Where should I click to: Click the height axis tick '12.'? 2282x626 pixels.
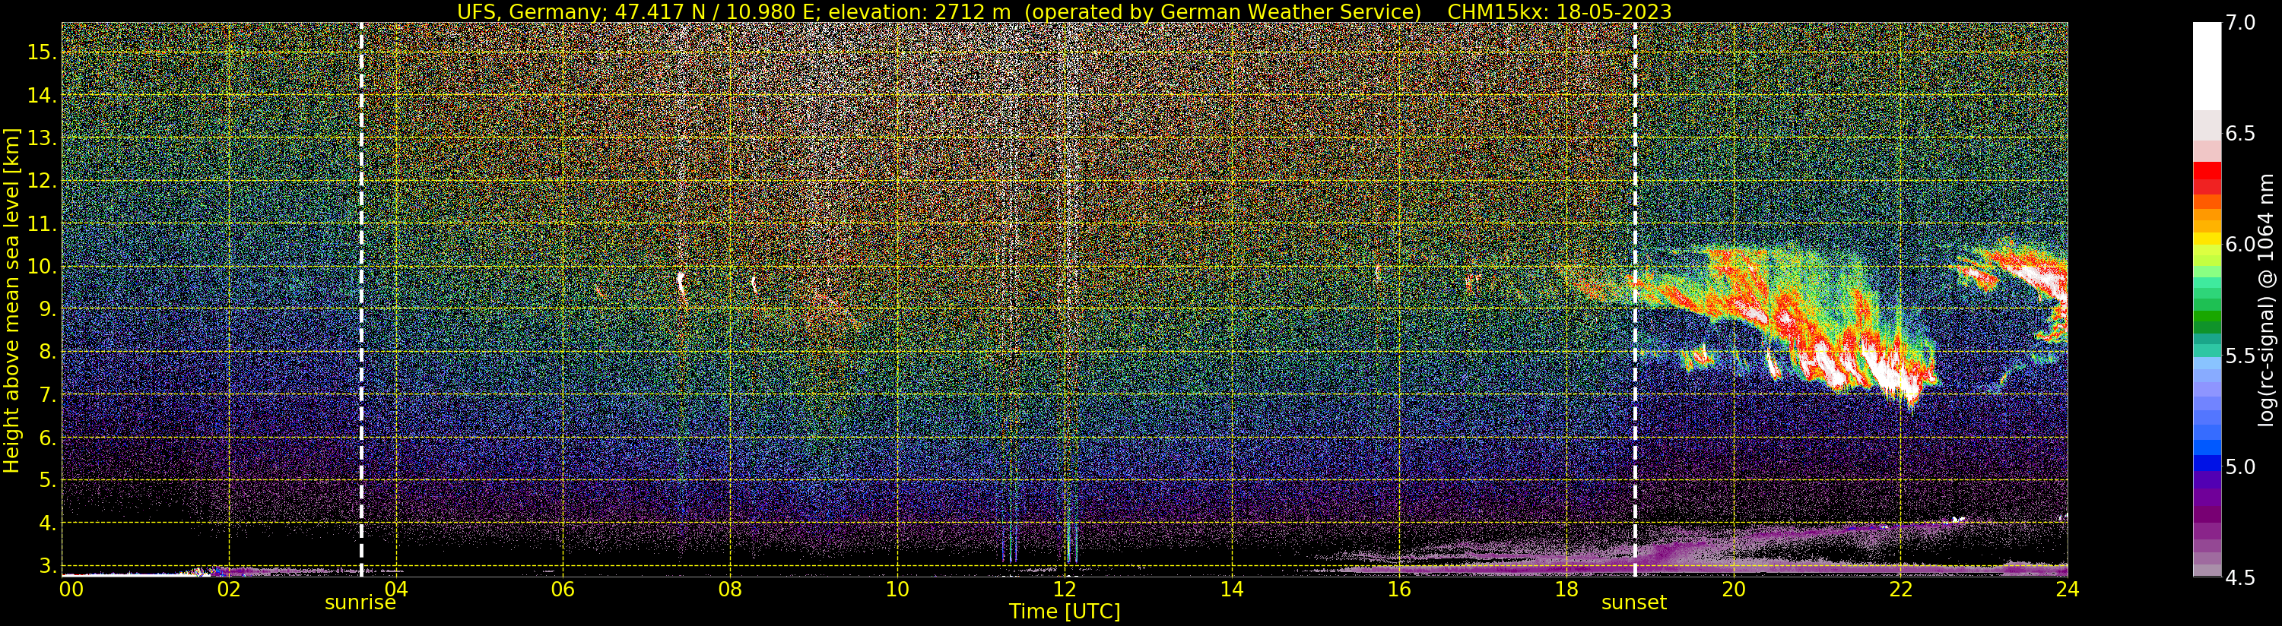(x=43, y=181)
